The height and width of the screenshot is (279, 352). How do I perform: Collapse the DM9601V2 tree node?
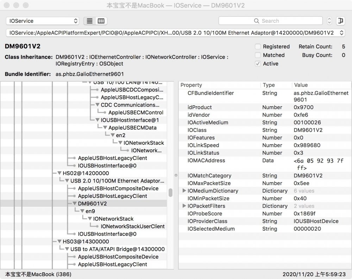[x=75, y=204]
